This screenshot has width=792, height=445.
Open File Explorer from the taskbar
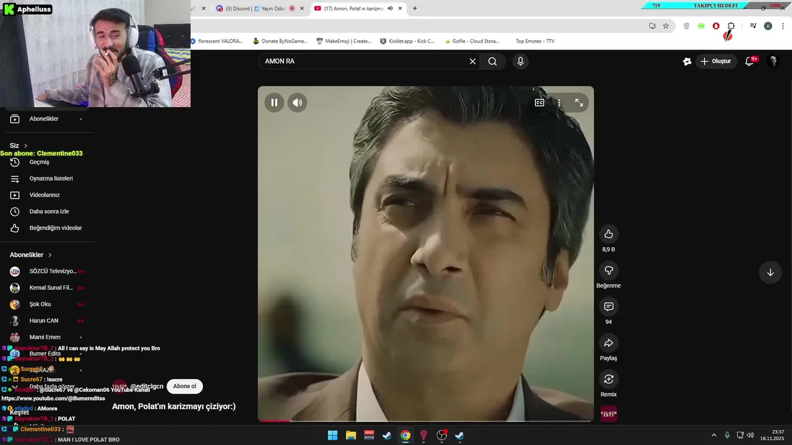(x=351, y=435)
